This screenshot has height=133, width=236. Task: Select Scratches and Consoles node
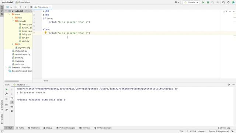tap(21, 71)
